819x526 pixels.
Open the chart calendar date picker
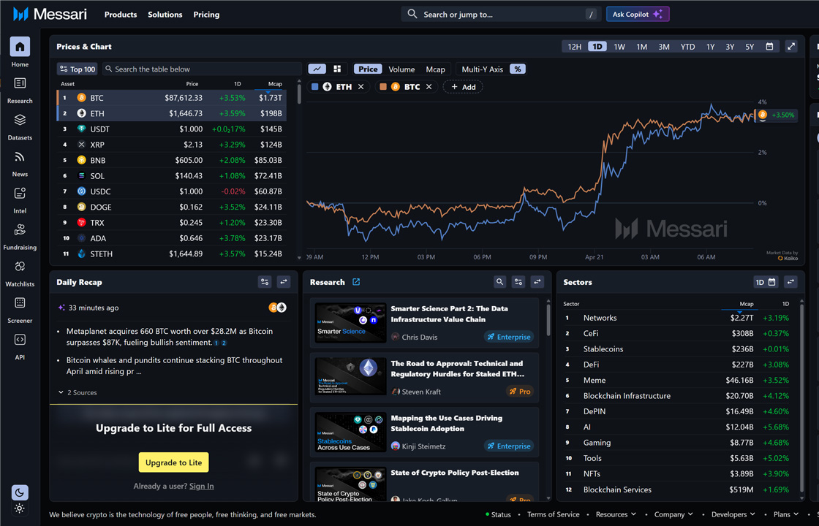[x=769, y=47]
